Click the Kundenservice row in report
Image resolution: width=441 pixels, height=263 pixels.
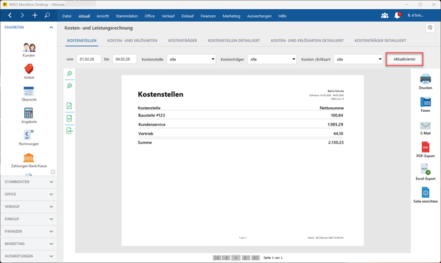point(241,124)
